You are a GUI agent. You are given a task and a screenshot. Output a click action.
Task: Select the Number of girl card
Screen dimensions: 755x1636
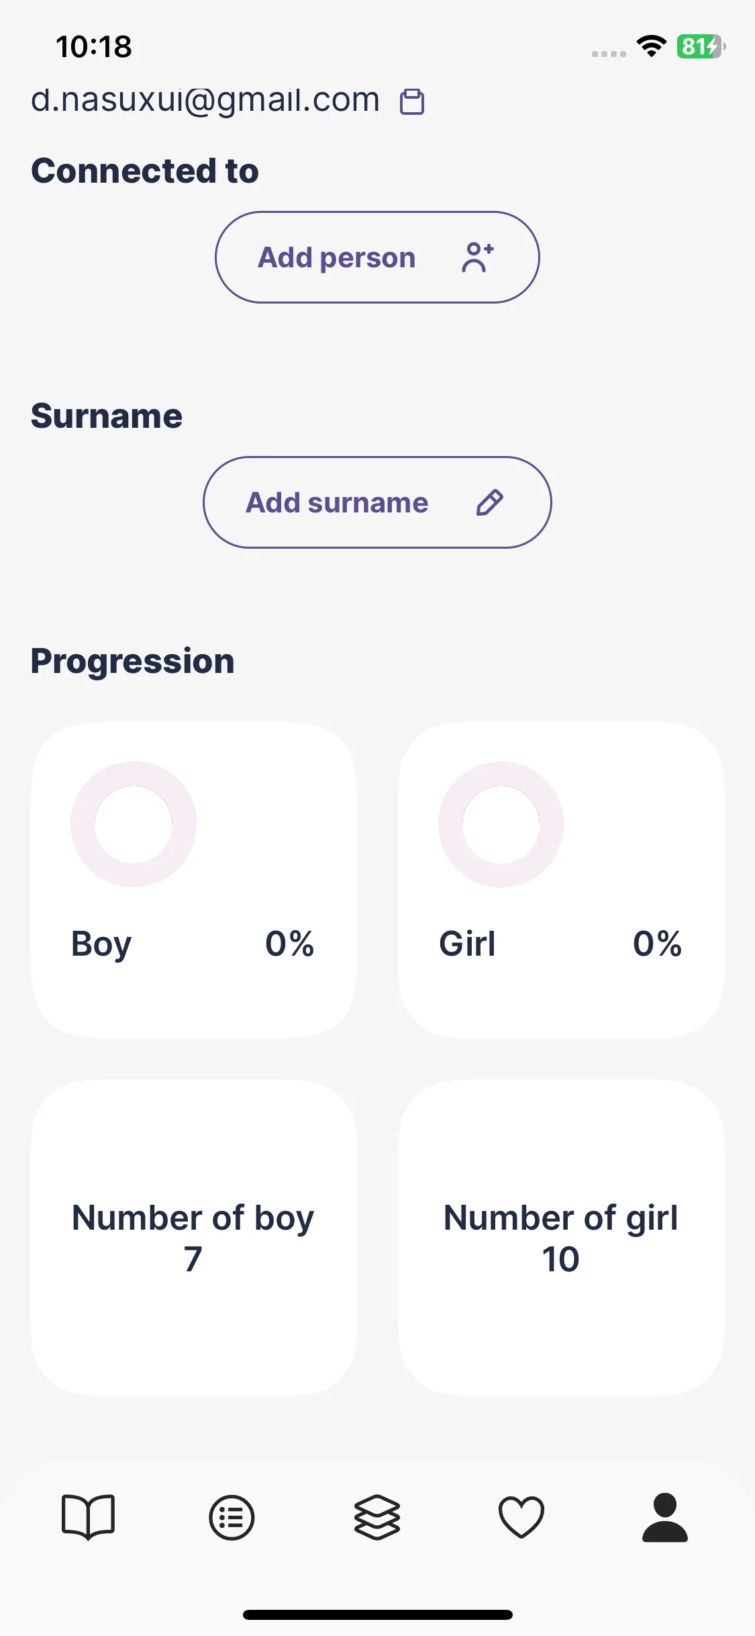[x=562, y=1238]
